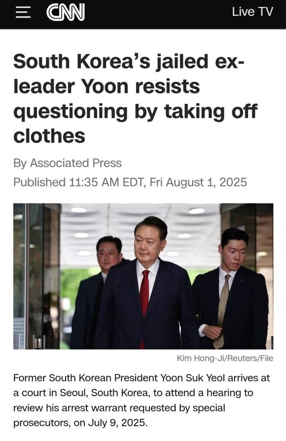Click "Reuters/File" in the photo credit
Viewport: 286px width, 441px height.
(x=250, y=358)
